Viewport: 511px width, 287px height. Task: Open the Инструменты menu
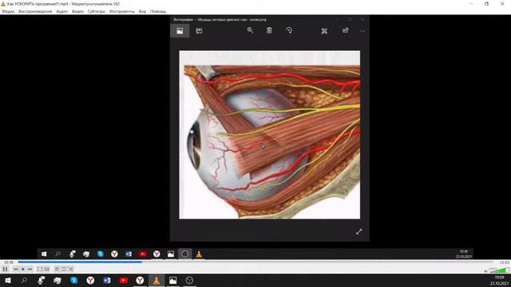tap(122, 11)
